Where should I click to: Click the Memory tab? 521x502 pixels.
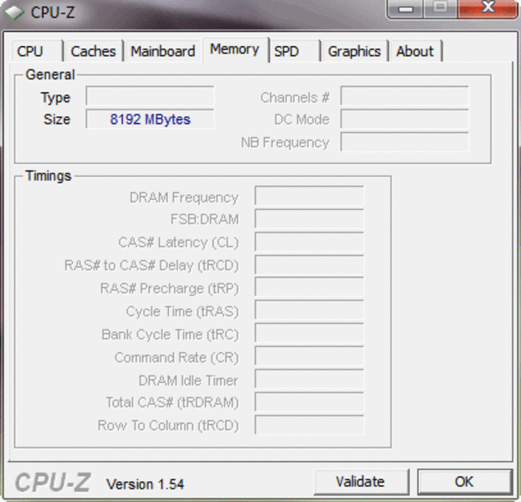click(235, 49)
